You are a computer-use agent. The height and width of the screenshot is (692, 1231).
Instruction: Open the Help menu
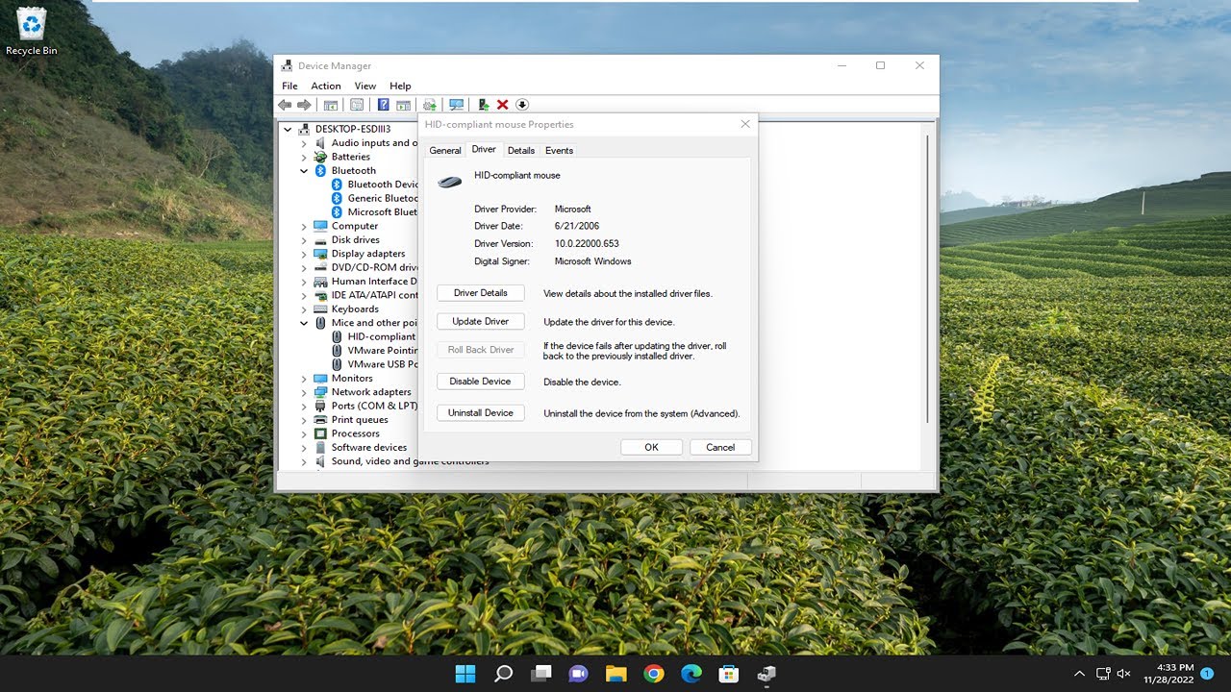[x=400, y=86]
